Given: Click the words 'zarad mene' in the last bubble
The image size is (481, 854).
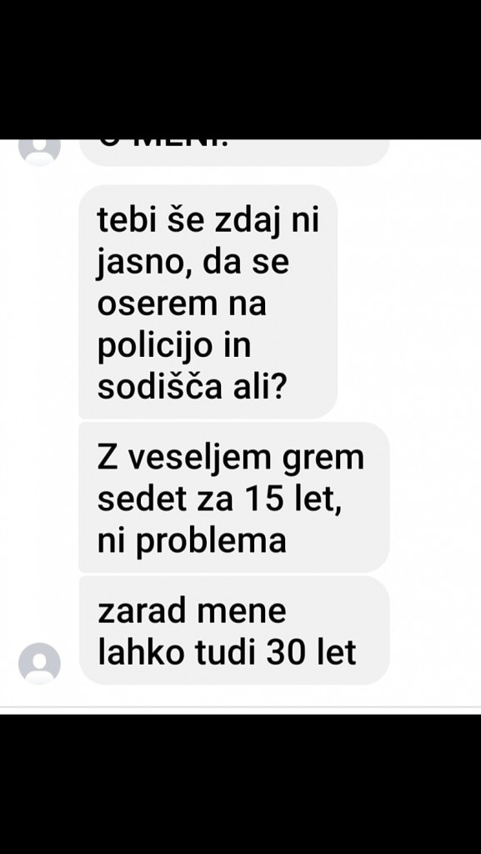Looking at the screenshot, I should click(192, 610).
